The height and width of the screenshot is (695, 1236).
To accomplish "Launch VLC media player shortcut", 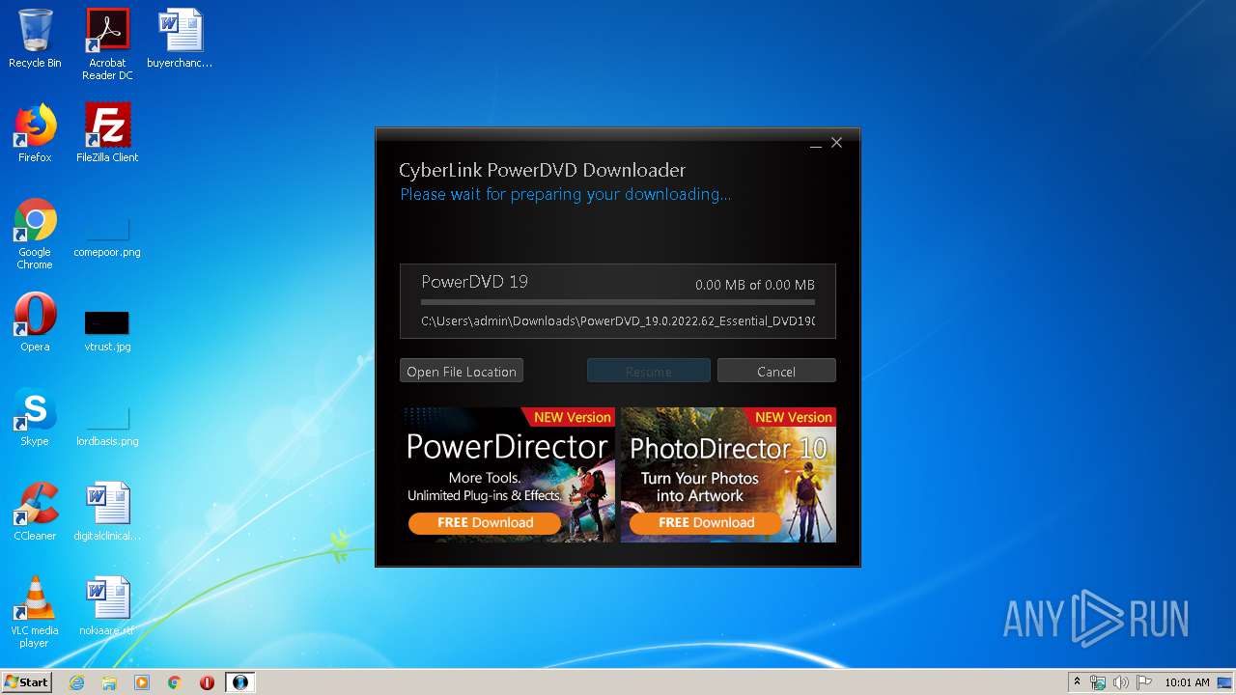I will click(35, 612).
